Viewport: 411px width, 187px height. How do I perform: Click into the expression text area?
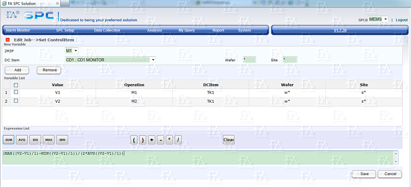(198, 157)
